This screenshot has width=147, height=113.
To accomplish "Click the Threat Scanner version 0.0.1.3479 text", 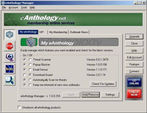I will [x=98, y=60].
